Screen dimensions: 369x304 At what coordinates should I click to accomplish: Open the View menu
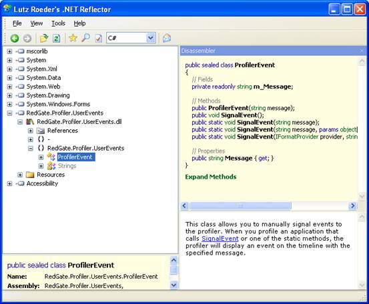[37, 23]
